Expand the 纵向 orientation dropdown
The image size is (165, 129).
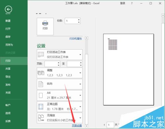click(60, 84)
